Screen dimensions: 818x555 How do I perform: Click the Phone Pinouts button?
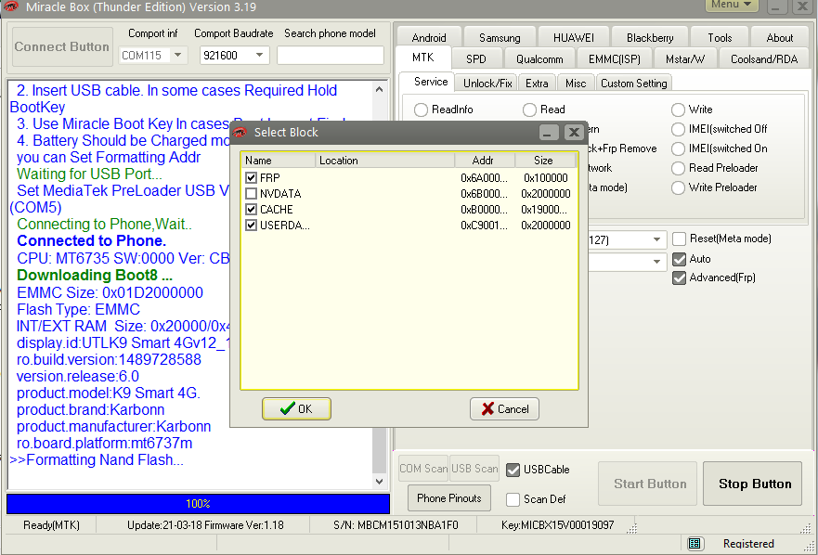click(x=449, y=498)
